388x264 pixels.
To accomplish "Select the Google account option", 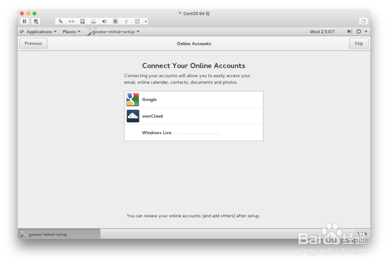I will (x=194, y=99).
